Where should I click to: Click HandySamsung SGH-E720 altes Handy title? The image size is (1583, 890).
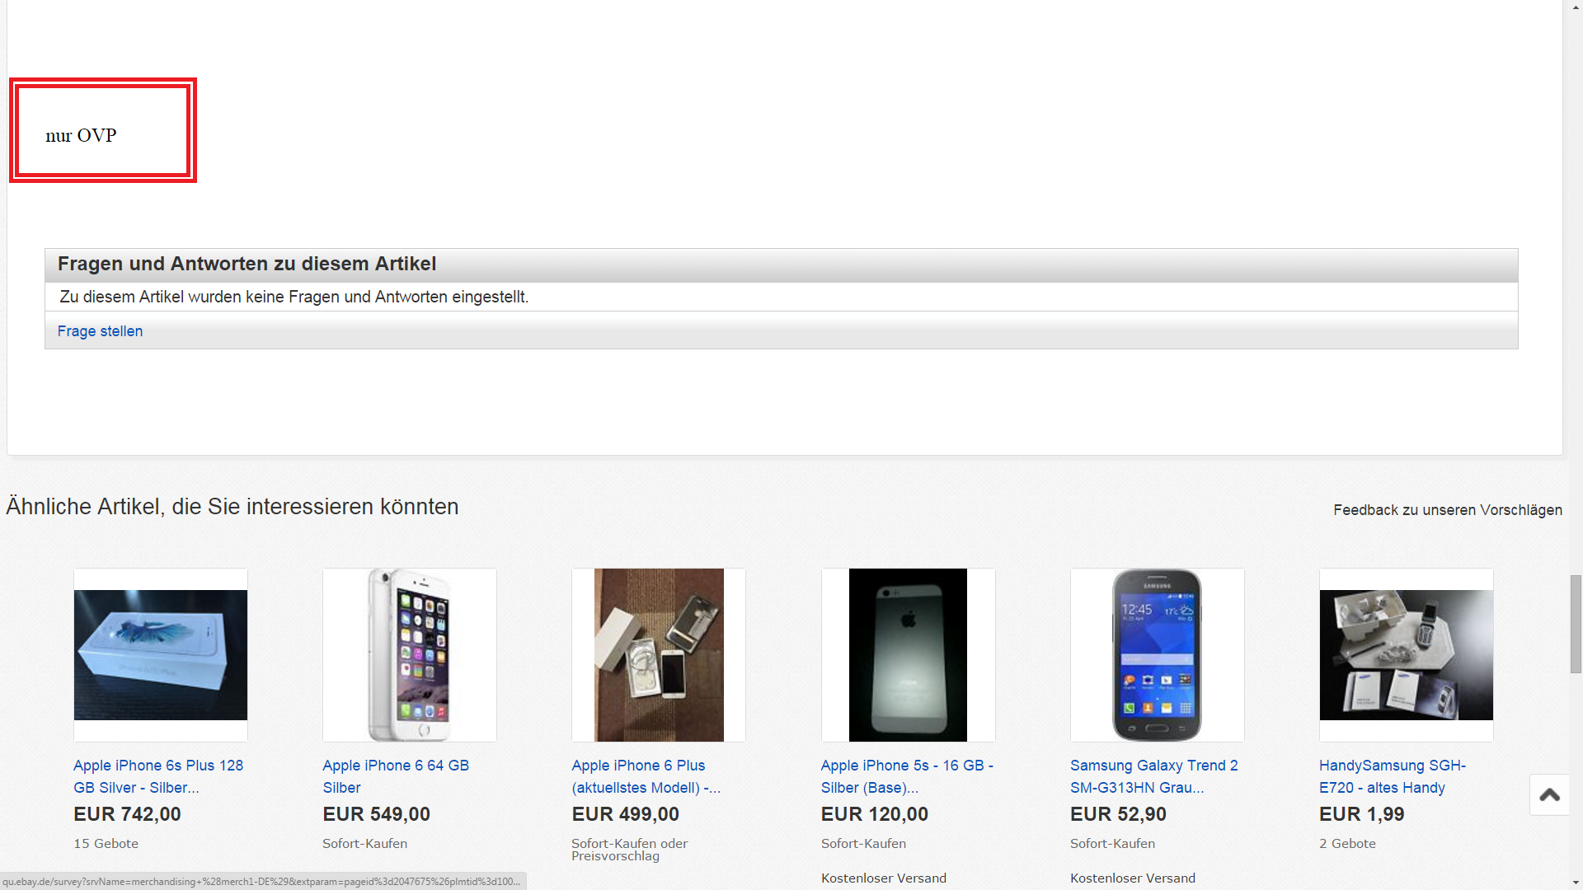pos(1392,776)
